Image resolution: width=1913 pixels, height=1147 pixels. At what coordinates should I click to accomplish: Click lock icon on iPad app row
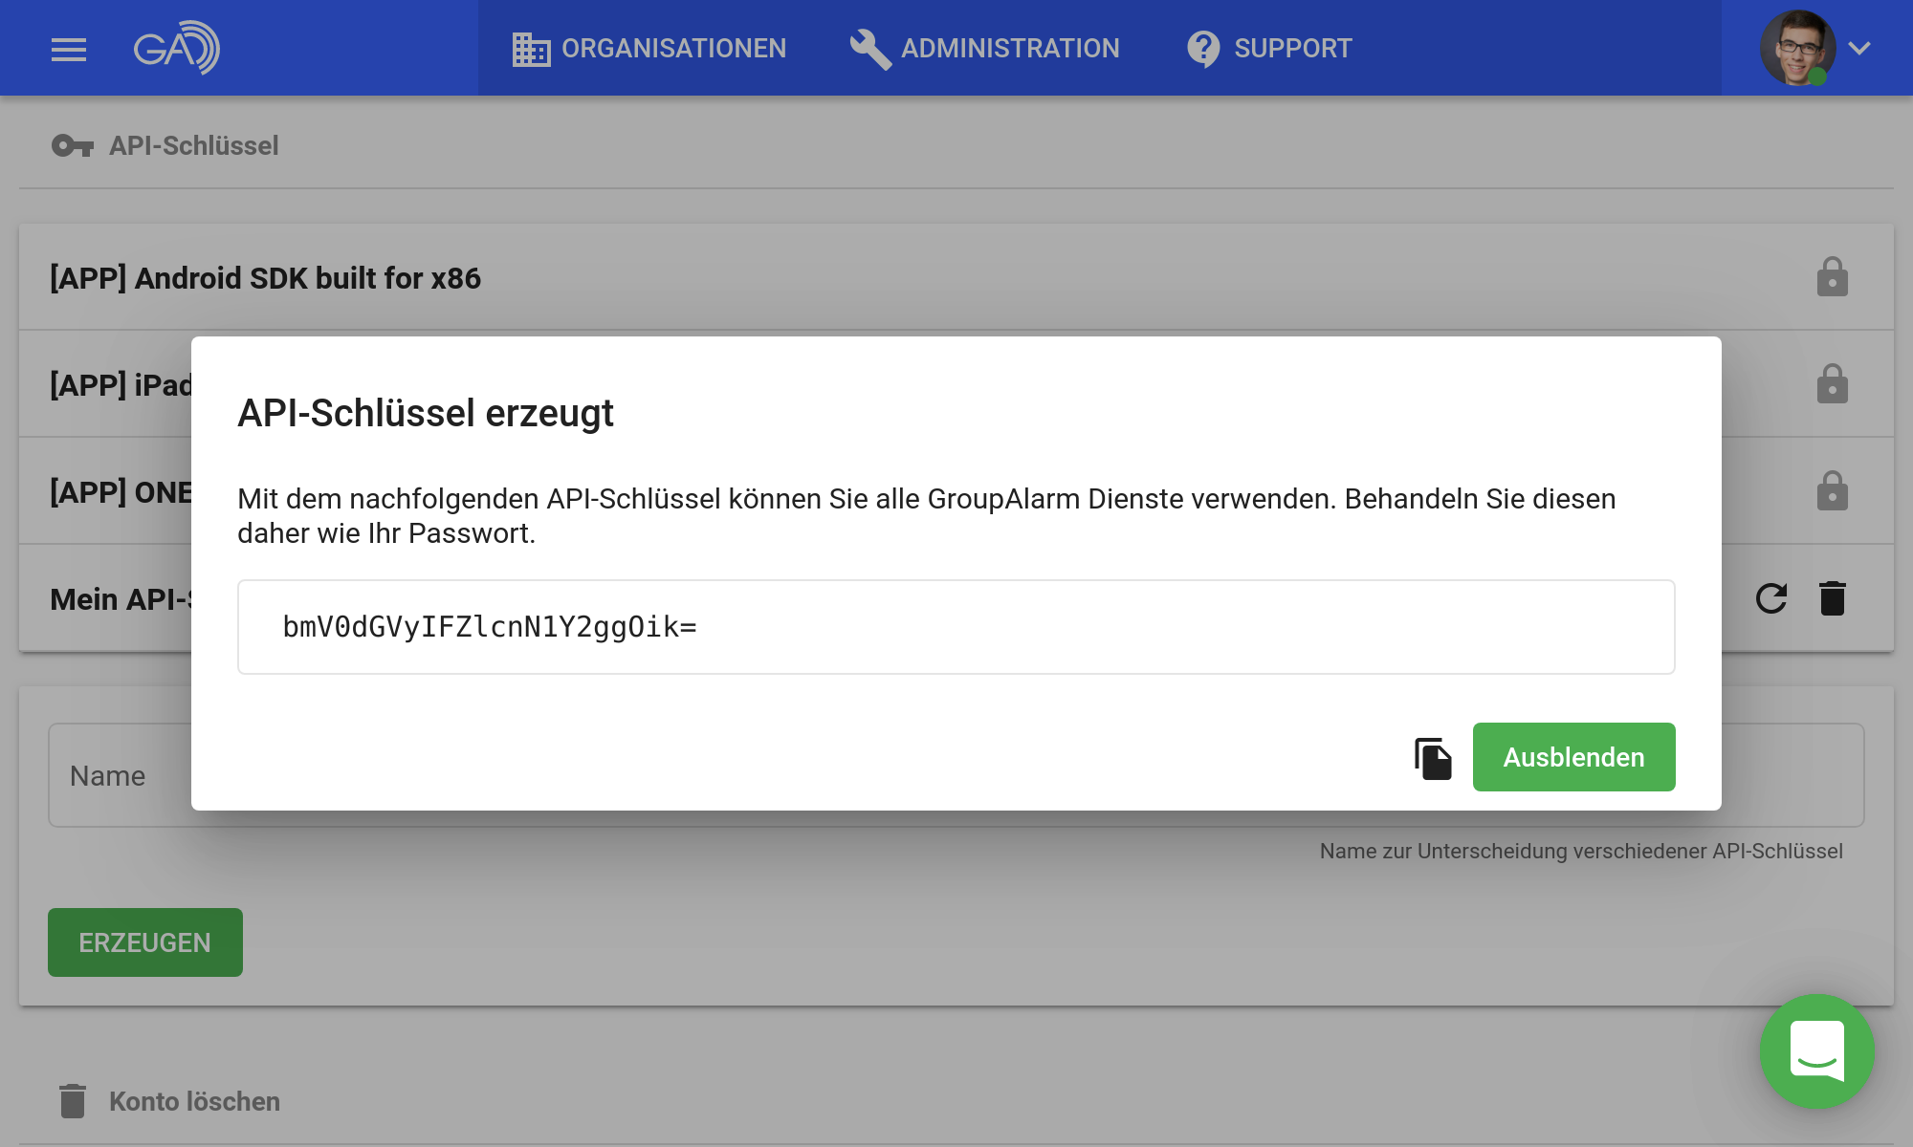click(1832, 384)
